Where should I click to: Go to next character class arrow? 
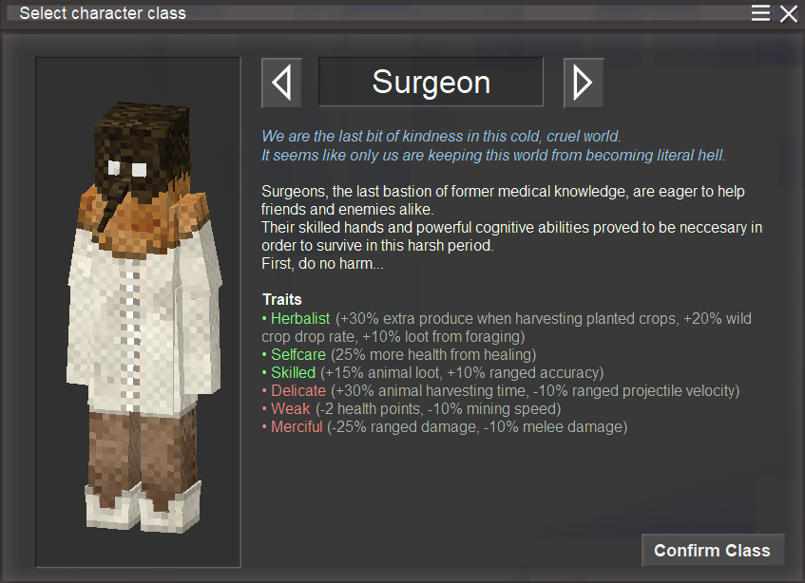[584, 83]
